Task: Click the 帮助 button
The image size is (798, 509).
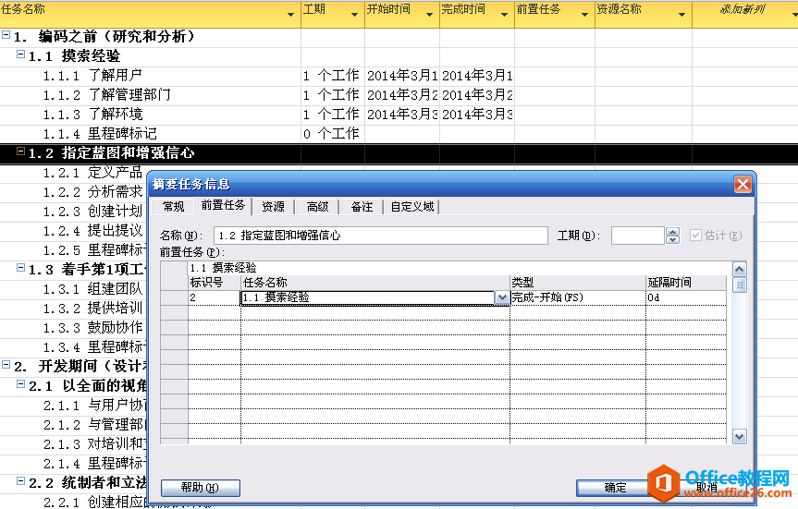Action: [x=200, y=488]
